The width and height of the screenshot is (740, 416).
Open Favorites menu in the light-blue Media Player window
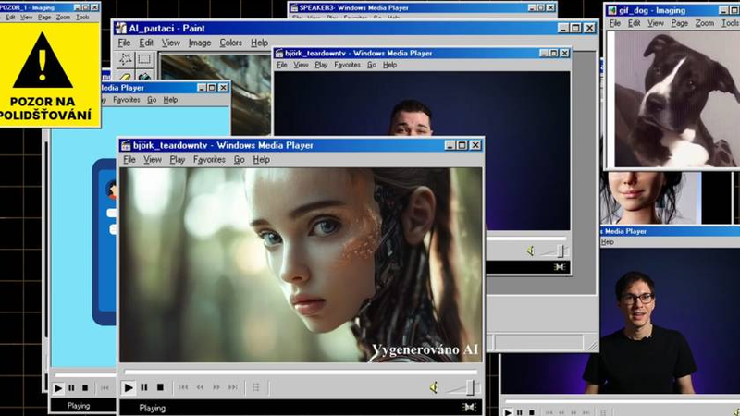pos(126,100)
